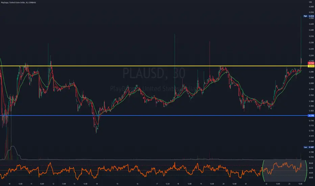
Task: Click the 0.1700 price axis value
Action: [311, 131]
